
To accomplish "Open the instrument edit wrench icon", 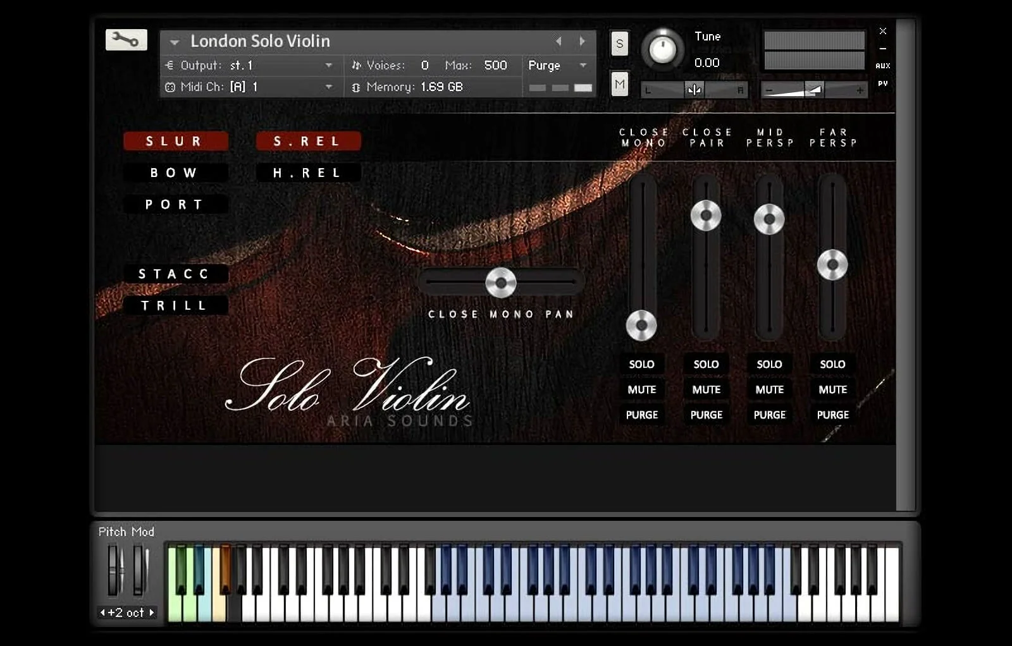I will [126, 39].
